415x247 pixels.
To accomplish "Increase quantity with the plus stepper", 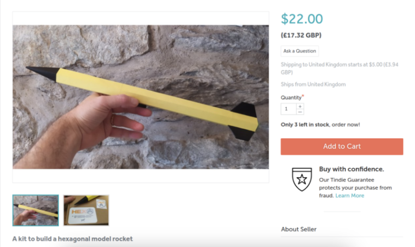I will coord(300,106).
